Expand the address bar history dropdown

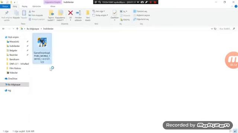(x=212, y=29)
